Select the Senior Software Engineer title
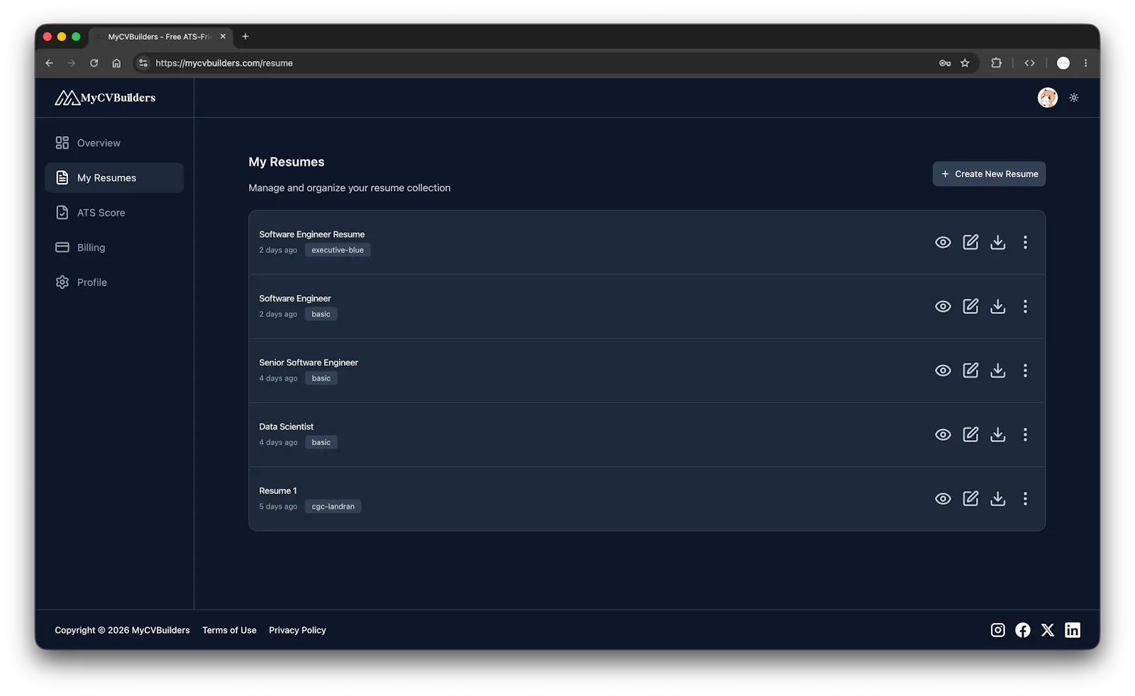The height and width of the screenshot is (696, 1135). (x=309, y=363)
